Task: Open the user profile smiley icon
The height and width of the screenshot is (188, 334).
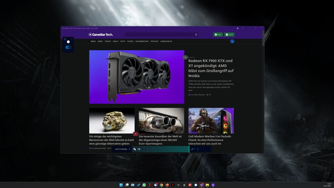Action: [232, 41]
